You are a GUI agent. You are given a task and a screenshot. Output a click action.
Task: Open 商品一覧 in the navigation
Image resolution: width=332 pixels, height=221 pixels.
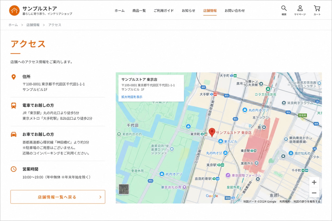pos(139,11)
